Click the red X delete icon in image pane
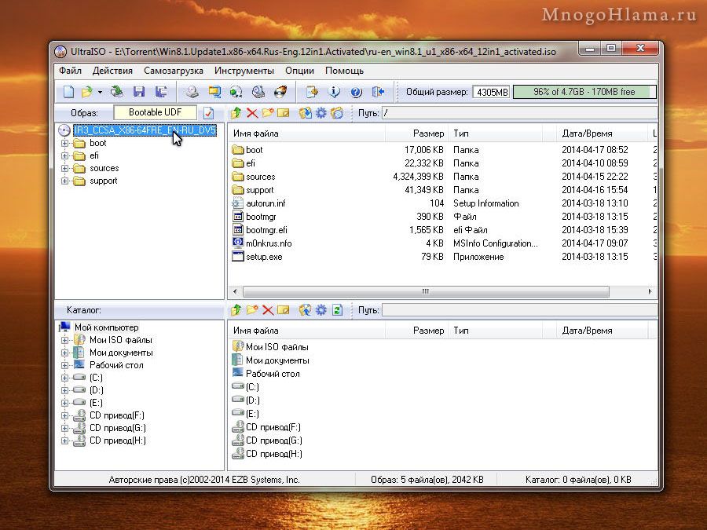707x530 pixels. [252, 113]
